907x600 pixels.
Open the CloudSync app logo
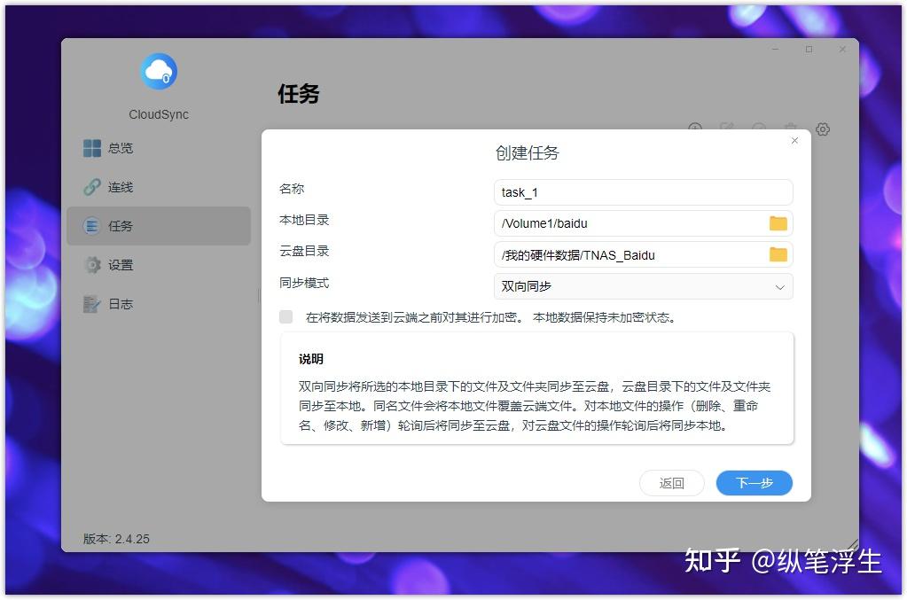158,71
